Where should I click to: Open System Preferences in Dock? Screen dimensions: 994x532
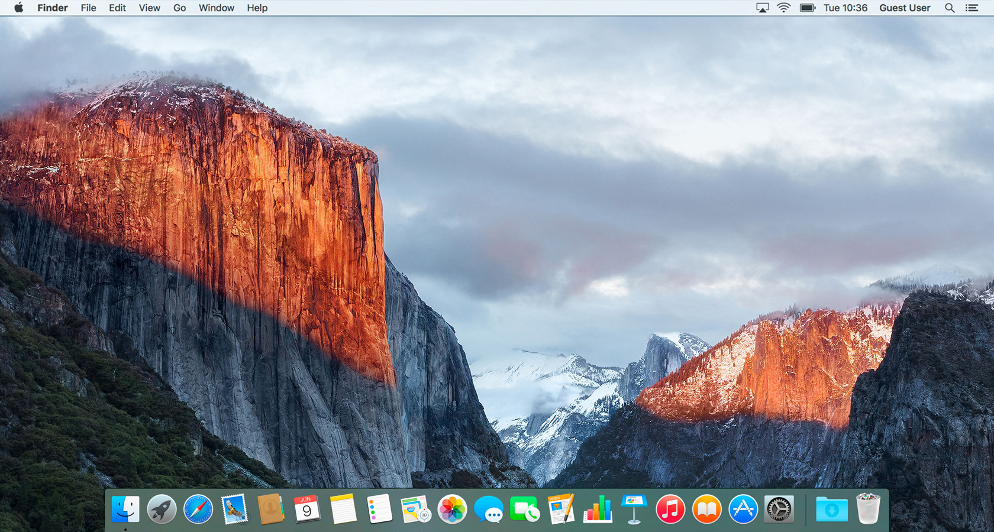tap(779, 510)
